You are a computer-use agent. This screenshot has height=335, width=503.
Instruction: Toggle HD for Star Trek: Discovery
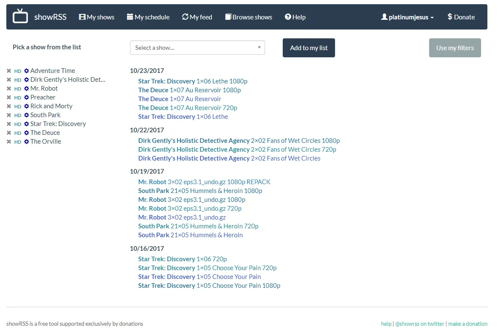[18, 124]
